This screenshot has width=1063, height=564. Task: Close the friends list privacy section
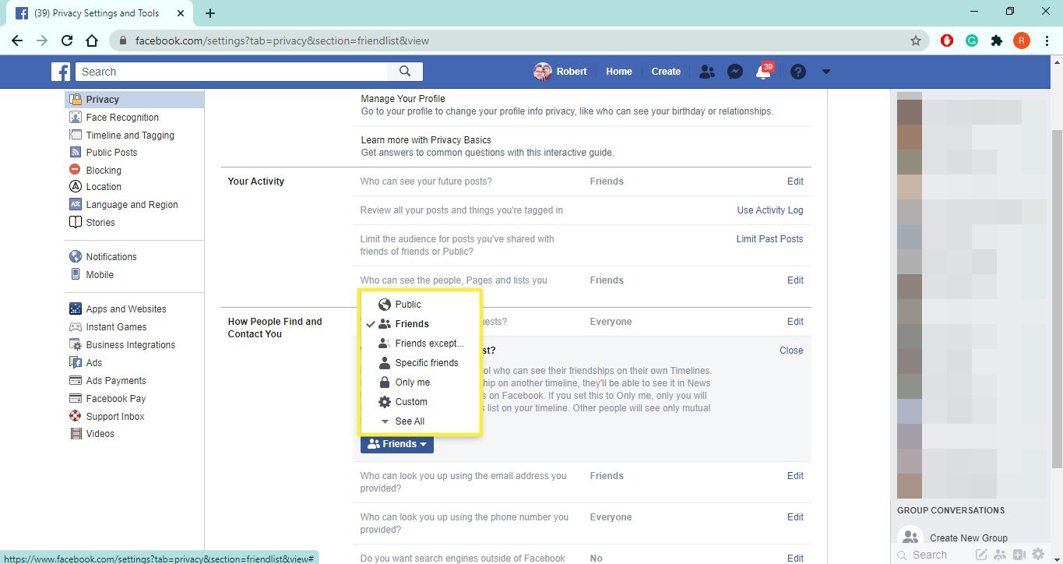click(x=791, y=351)
